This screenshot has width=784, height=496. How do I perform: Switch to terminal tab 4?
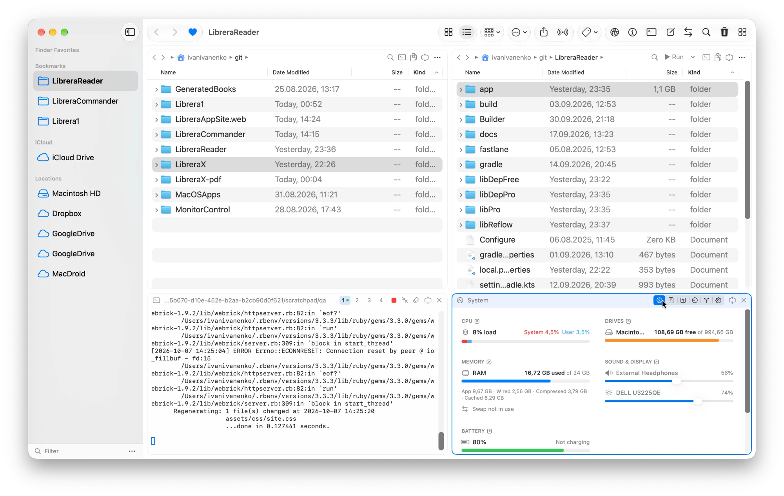click(x=381, y=300)
